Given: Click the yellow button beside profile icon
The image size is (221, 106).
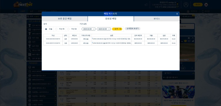Looking at the screenshot, I should coord(198,5).
